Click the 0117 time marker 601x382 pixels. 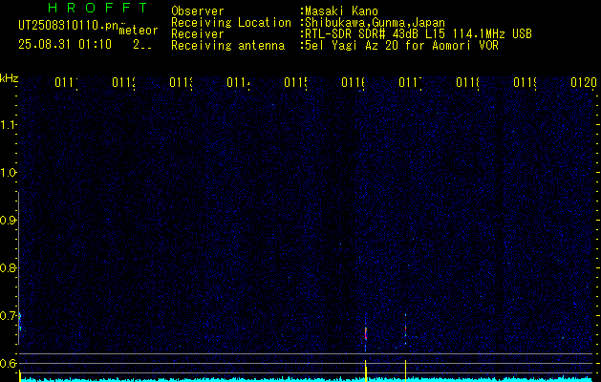[410, 82]
